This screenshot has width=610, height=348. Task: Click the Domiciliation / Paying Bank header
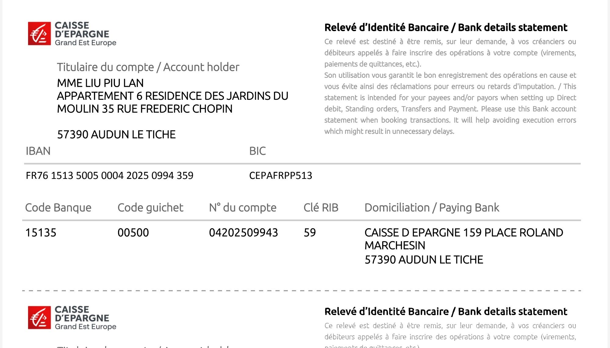[x=432, y=208]
